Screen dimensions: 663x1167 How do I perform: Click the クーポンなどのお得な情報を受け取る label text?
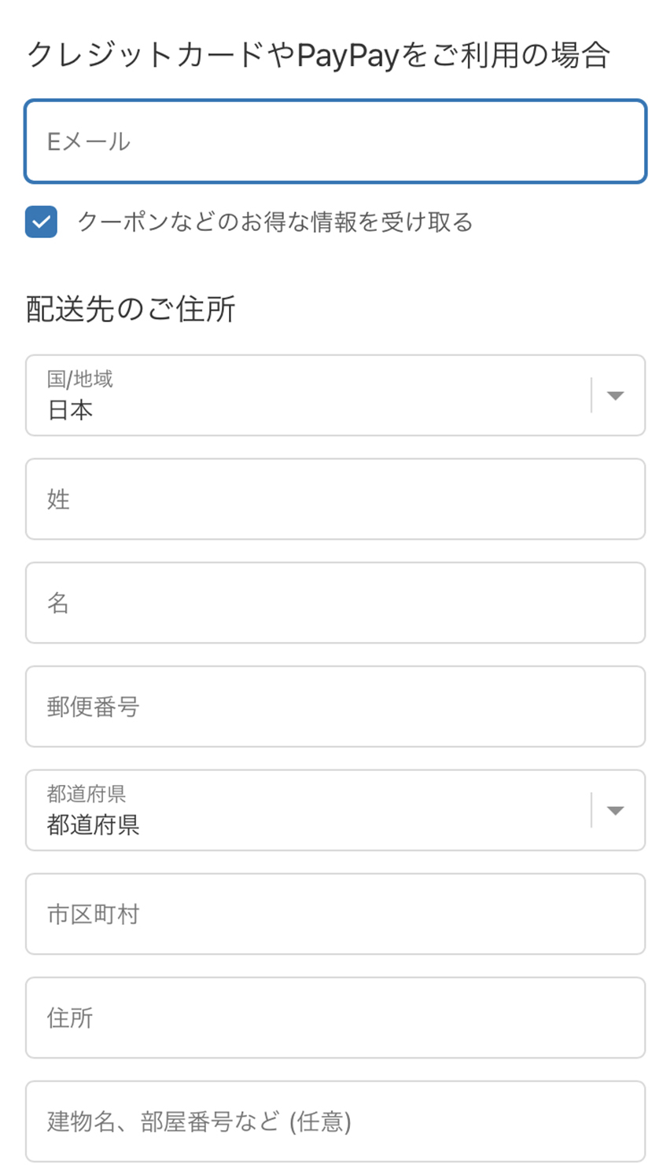(275, 222)
